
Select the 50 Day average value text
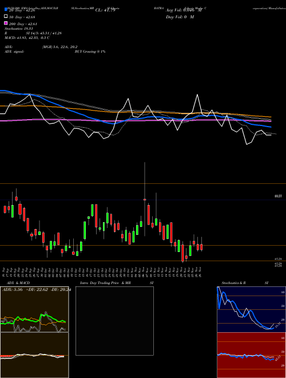[22, 17]
